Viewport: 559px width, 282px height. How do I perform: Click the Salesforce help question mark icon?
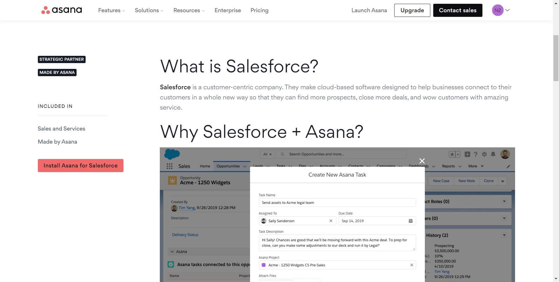click(x=476, y=154)
